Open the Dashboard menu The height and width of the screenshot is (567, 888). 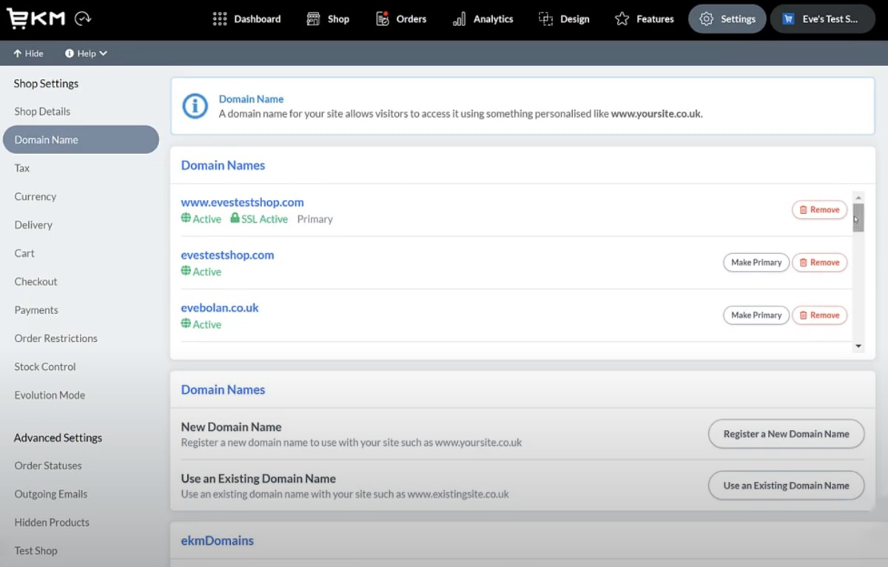(246, 19)
